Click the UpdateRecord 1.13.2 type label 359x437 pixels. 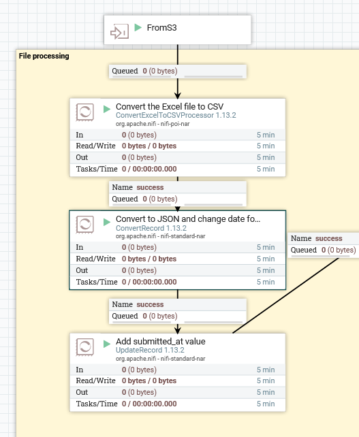pos(150,350)
